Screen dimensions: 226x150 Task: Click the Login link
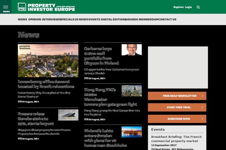click(x=188, y=7)
